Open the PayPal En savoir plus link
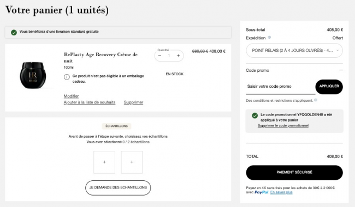 [281, 192]
